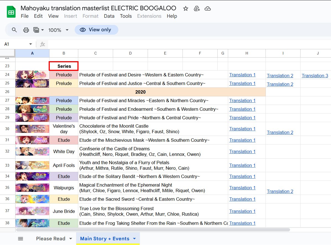331x245 pixels.
Task: Click the View only mode button
Action: [x=96, y=30]
